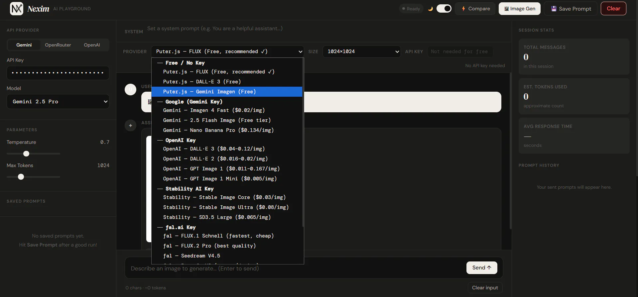Click the Nexim logo icon
The height and width of the screenshot is (297, 638).
tap(17, 9)
